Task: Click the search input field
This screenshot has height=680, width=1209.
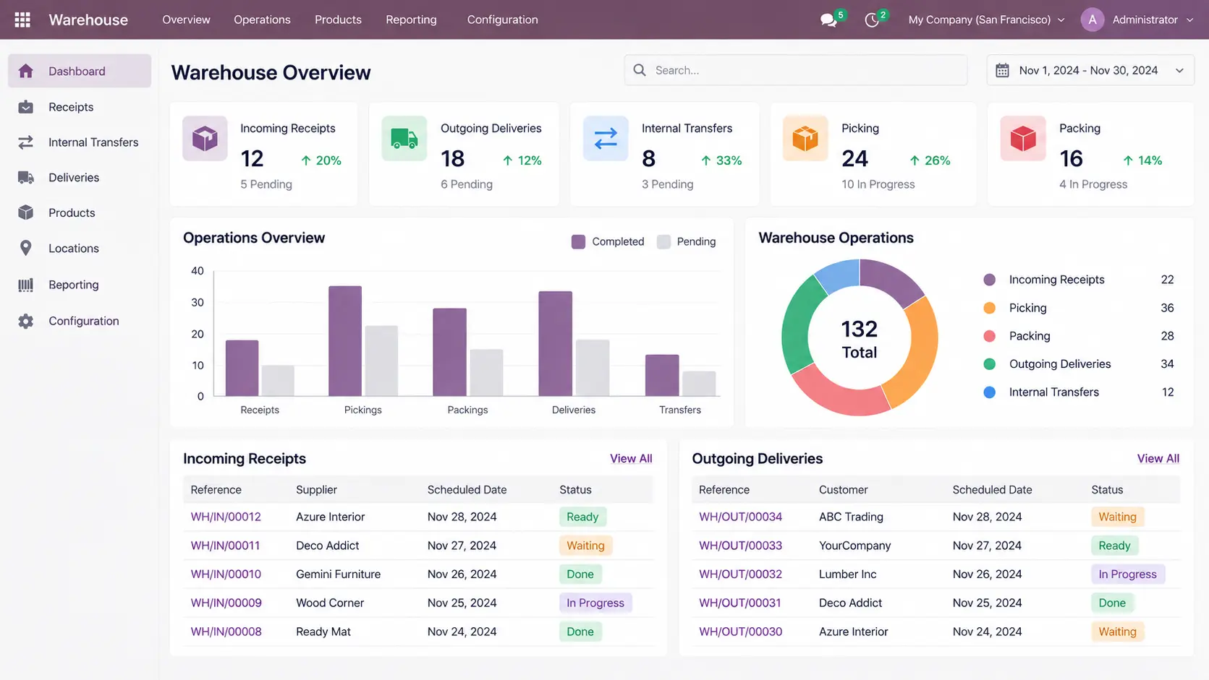Action: click(x=796, y=70)
